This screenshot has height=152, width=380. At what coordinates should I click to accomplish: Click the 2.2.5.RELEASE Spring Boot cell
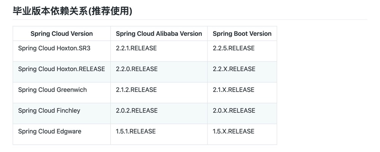234,48
